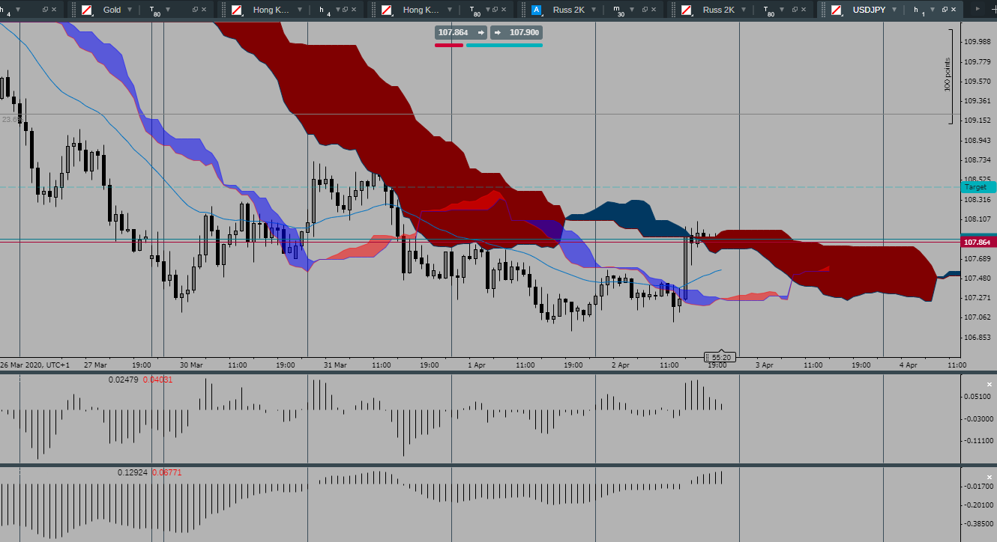The width and height of the screenshot is (997, 542).
Task: Close the Hong K T80 chart tab
Action: (x=504, y=10)
